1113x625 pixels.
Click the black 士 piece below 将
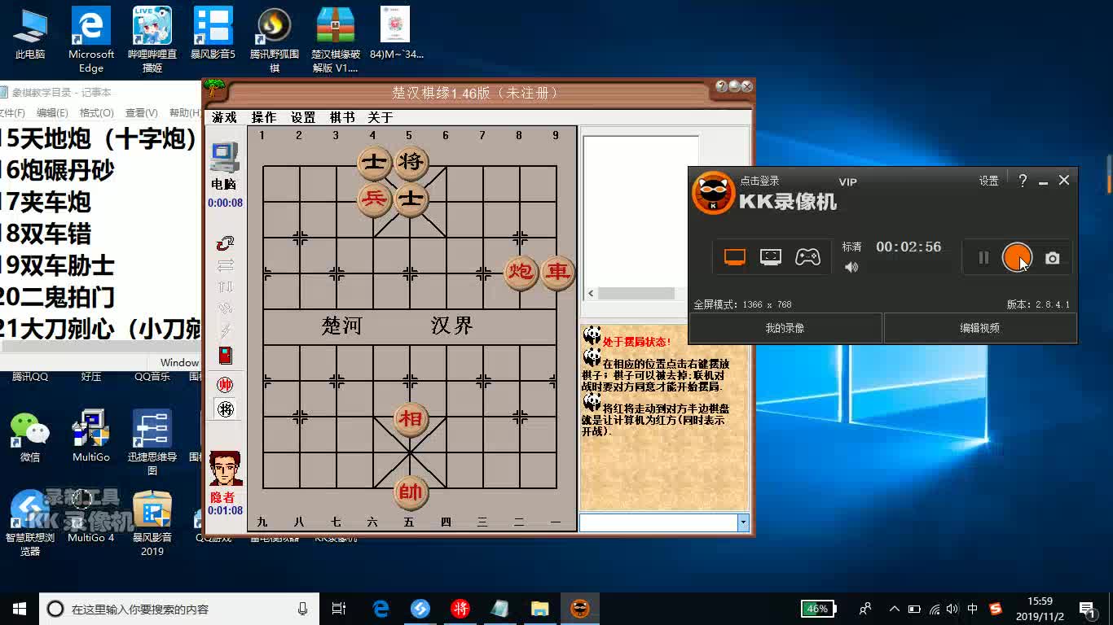pos(411,199)
